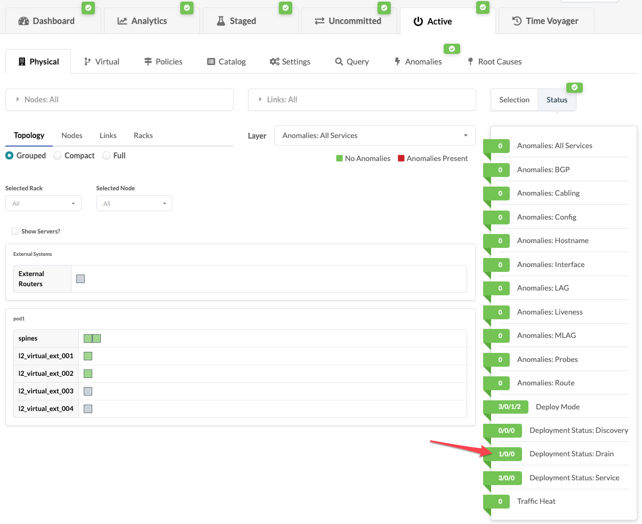Expand the Links: All filter
This screenshot has width=642, height=524.
coord(362,100)
